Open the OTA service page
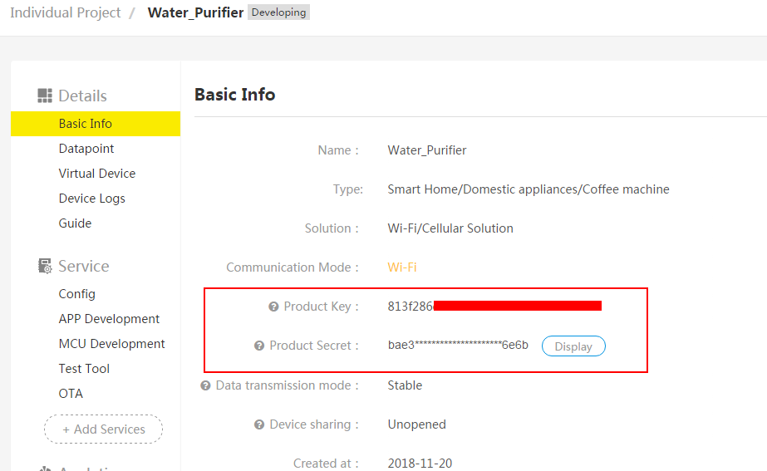 (x=71, y=394)
